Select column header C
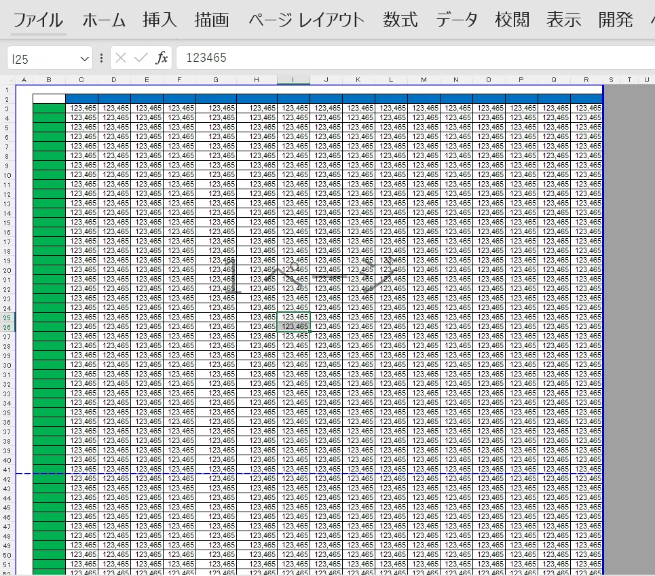 tap(81, 80)
